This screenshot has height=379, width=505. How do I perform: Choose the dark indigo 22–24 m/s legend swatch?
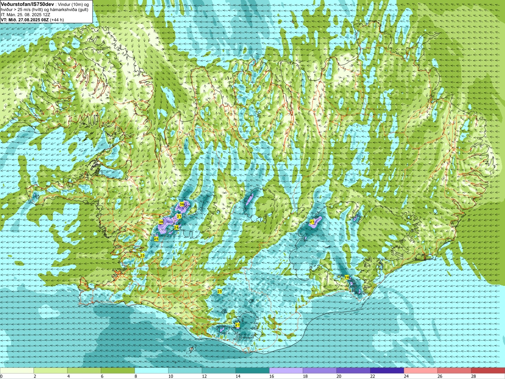point(387,371)
